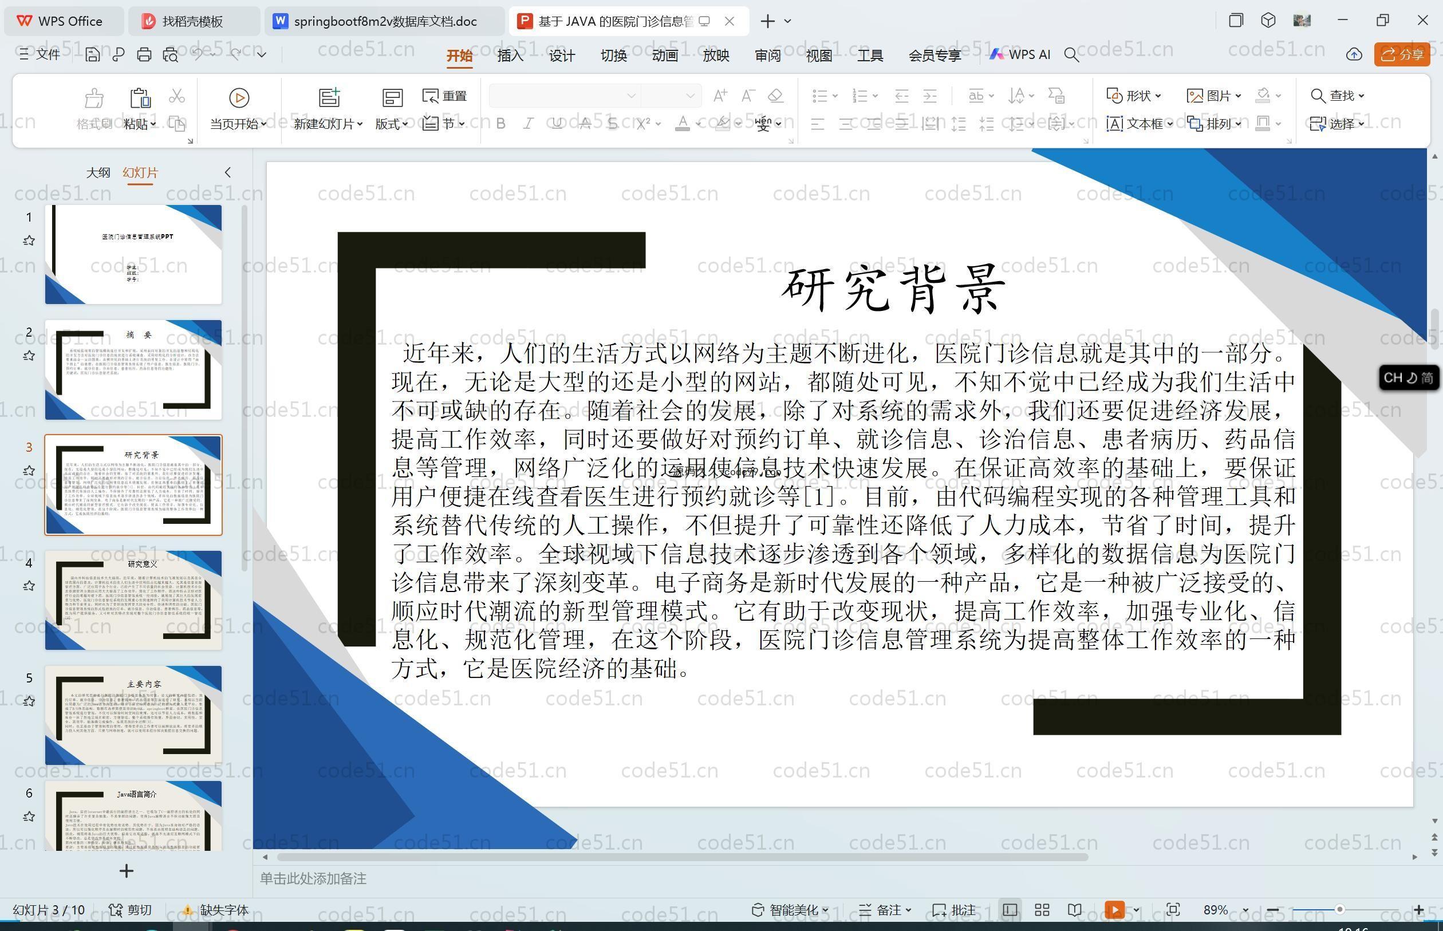Open Shapes (形状) dropdown
The width and height of the screenshot is (1443, 931).
(1133, 96)
